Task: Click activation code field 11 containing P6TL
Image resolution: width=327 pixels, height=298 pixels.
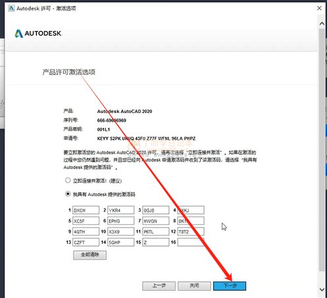Action: coord(156,232)
